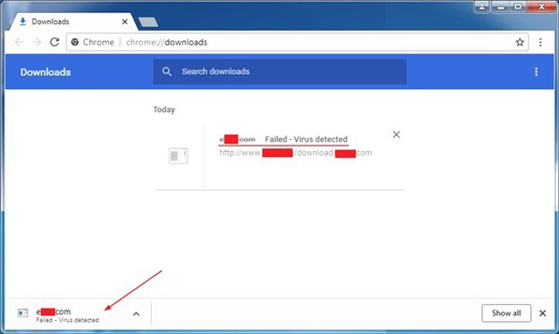The width and height of the screenshot is (559, 334).
Task: Click the Downloads page heading
Action: click(x=45, y=72)
